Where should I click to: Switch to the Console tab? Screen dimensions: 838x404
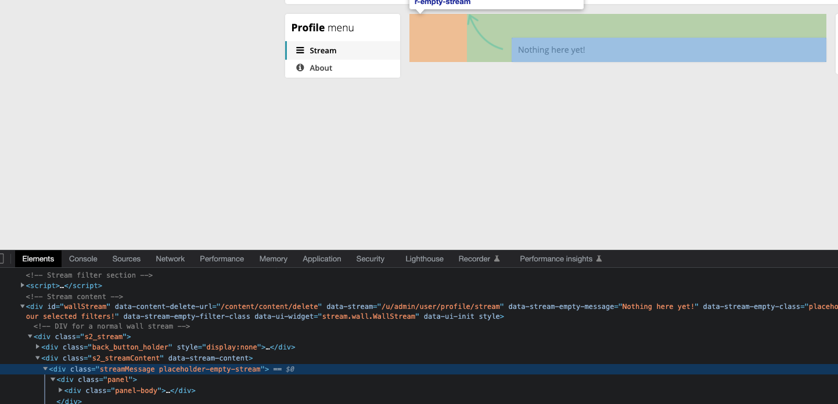(x=82, y=259)
